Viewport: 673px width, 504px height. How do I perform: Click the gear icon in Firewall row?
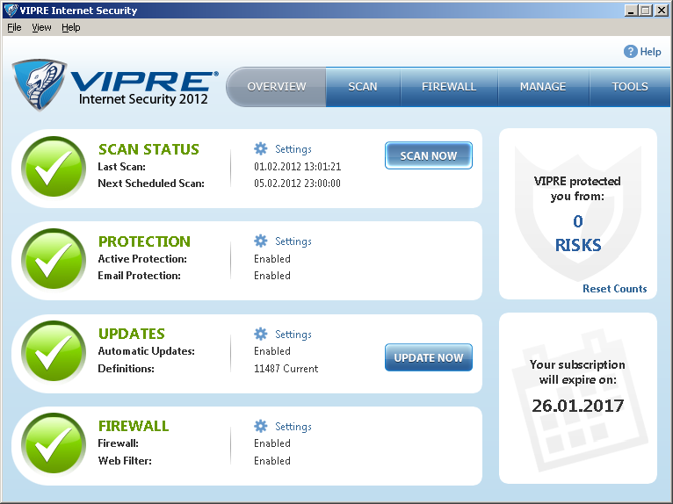[x=260, y=427]
